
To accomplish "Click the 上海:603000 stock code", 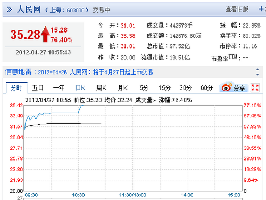I will (66, 10).
